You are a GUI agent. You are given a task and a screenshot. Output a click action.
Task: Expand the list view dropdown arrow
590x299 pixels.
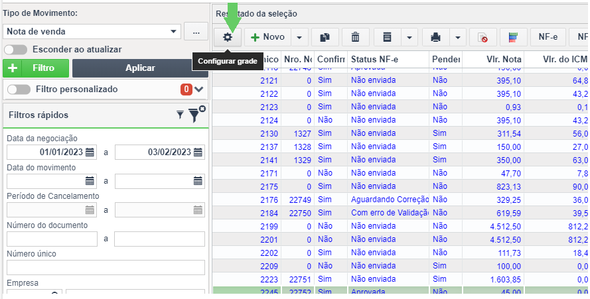coord(409,37)
